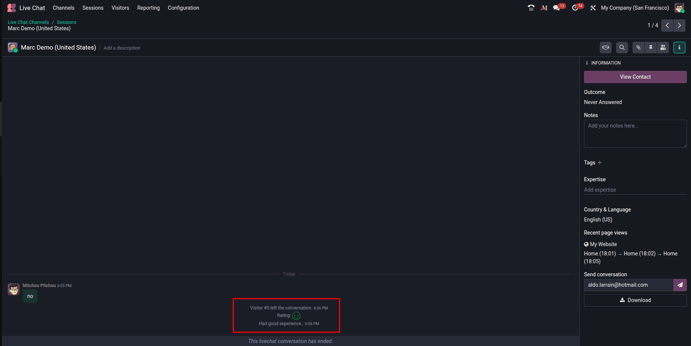Click the Mitchou Pitchou author name
The image size is (691, 346).
39,286
